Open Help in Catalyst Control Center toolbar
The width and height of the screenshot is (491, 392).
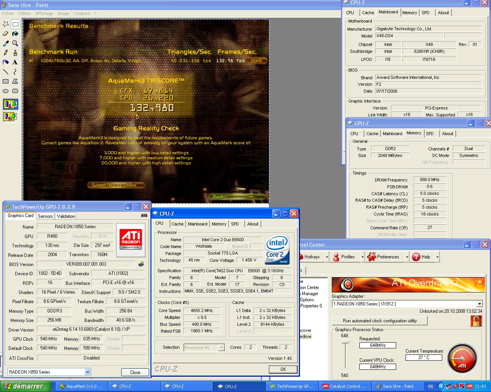tap(422, 257)
